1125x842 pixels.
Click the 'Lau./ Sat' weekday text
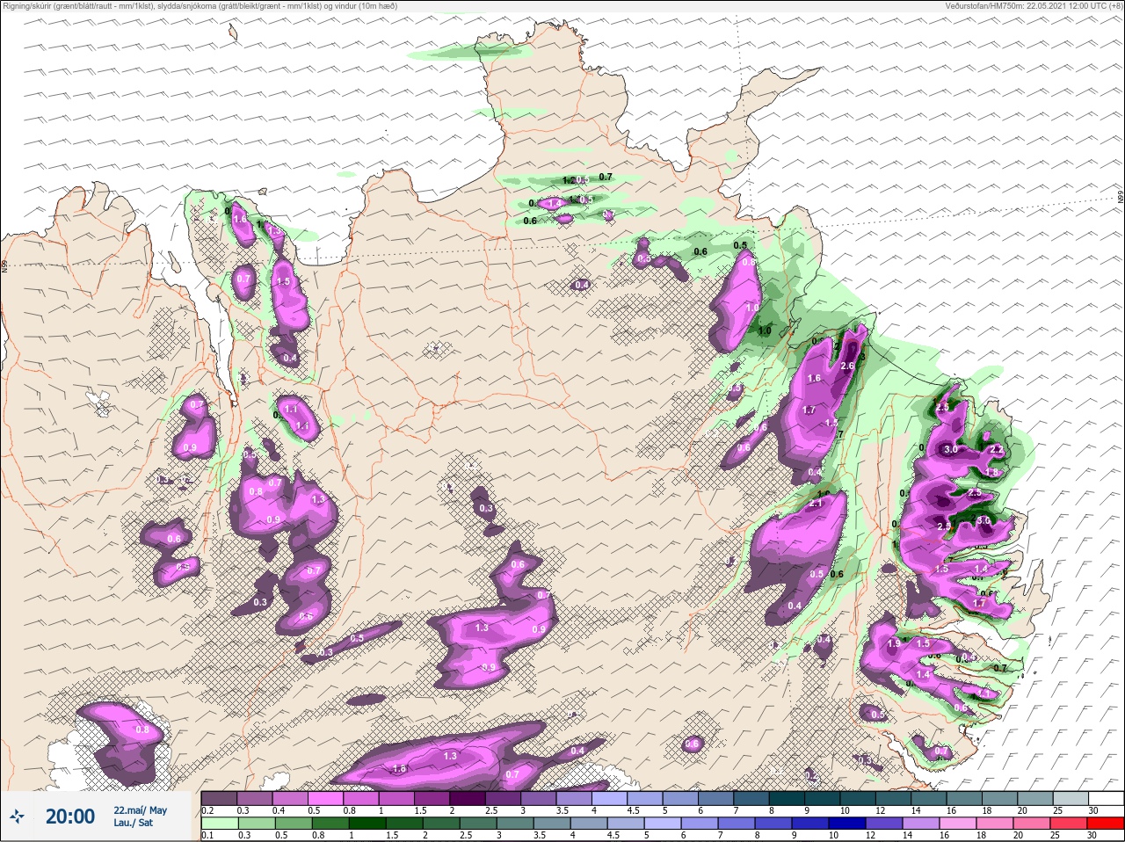(x=134, y=824)
